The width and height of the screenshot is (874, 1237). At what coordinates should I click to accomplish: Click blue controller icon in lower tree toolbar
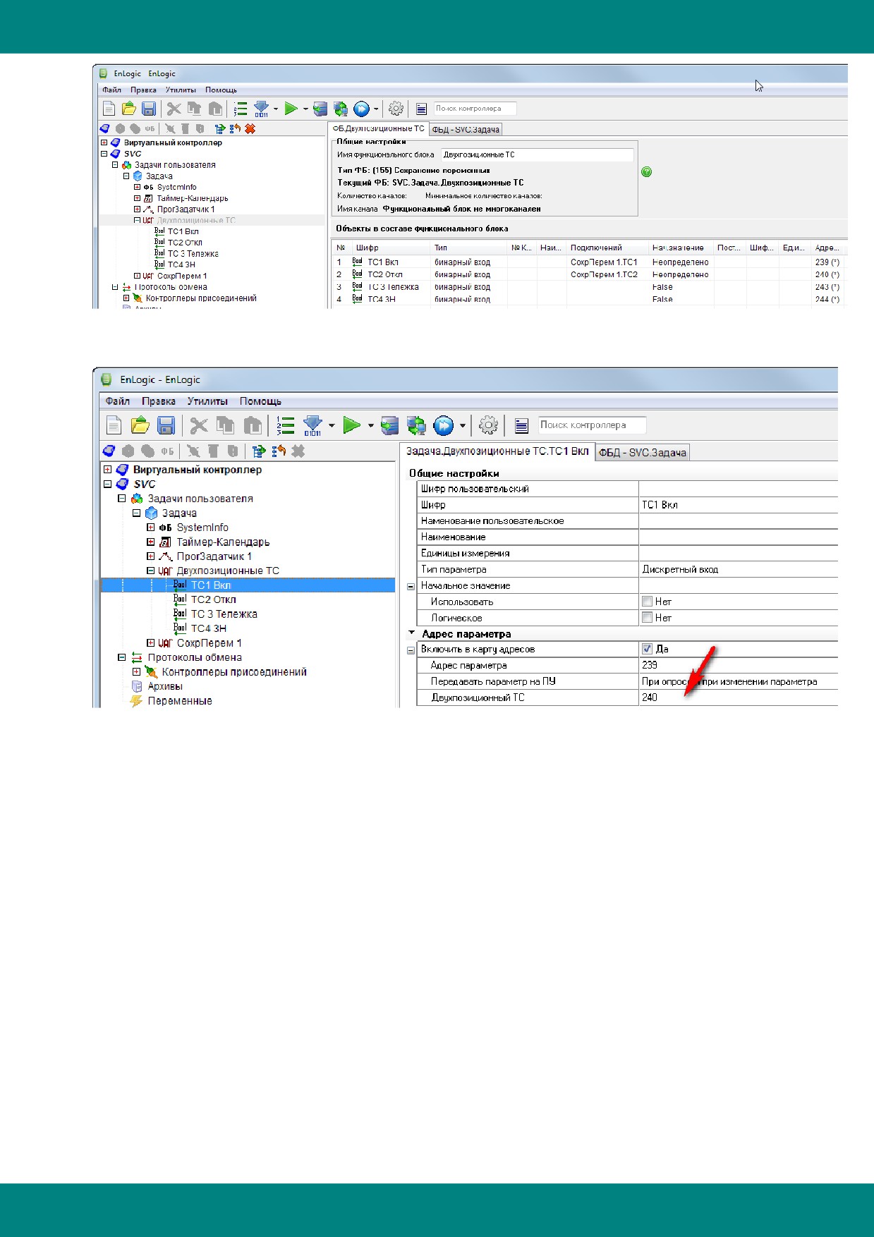point(109,451)
